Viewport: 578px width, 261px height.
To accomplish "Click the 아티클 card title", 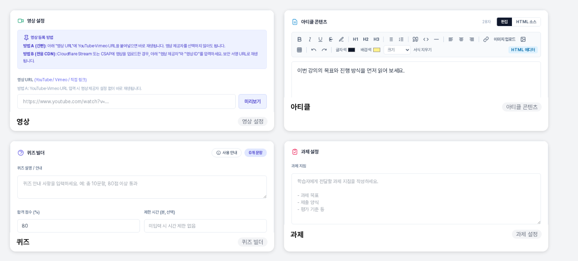I will pos(301,107).
